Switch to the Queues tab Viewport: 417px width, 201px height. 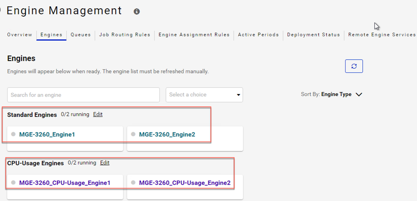[x=81, y=35]
